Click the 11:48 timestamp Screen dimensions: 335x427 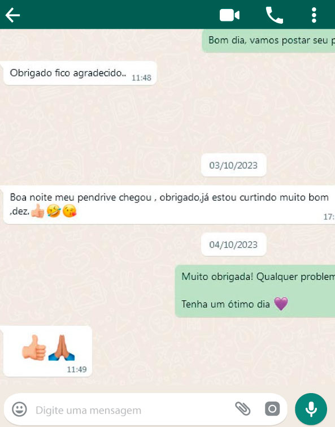click(x=141, y=78)
